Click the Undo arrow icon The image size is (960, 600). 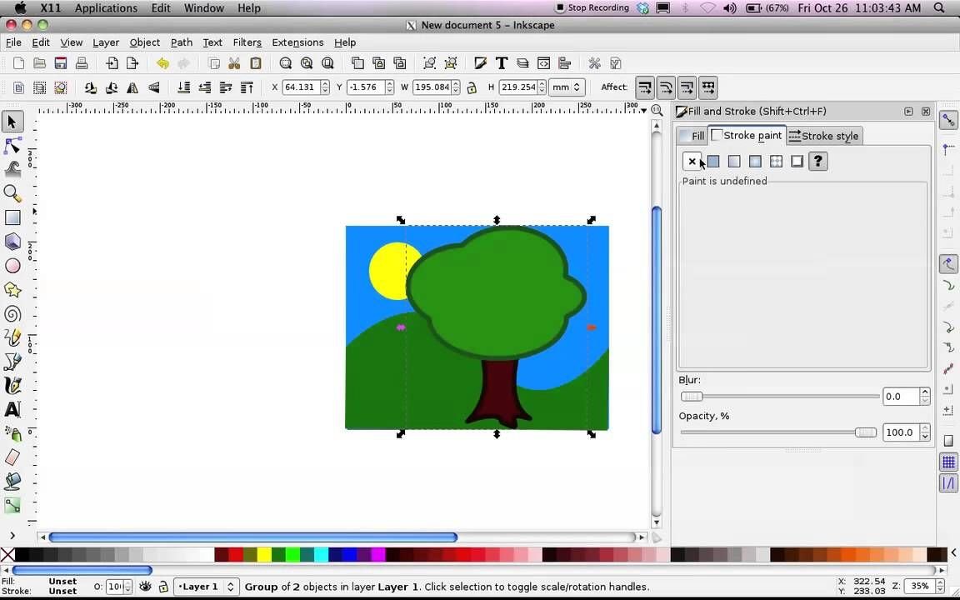coord(162,63)
